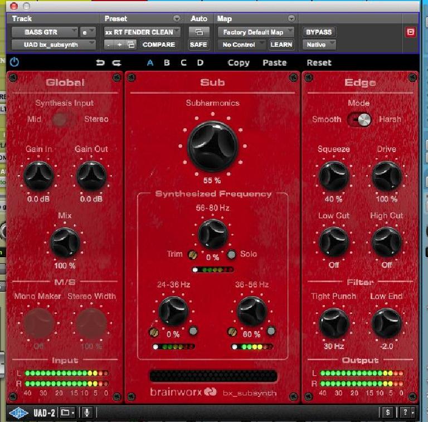Click the High Cut knob

pos(387,242)
